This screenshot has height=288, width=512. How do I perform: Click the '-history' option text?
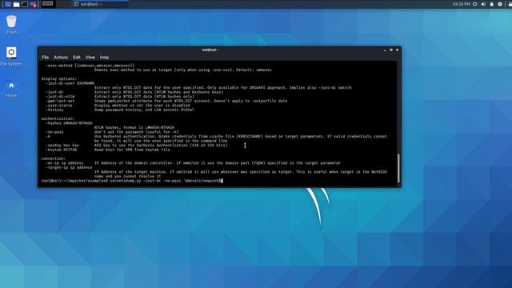pyautogui.click(x=54, y=110)
